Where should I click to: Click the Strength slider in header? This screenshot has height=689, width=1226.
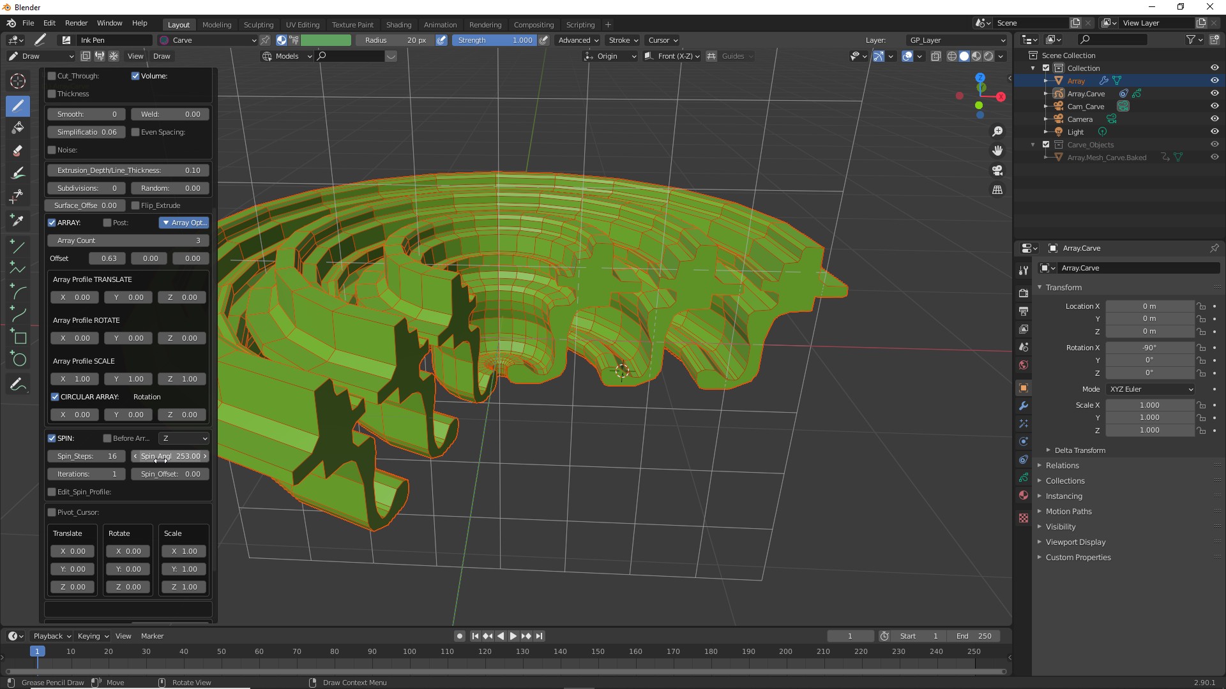(x=495, y=40)
